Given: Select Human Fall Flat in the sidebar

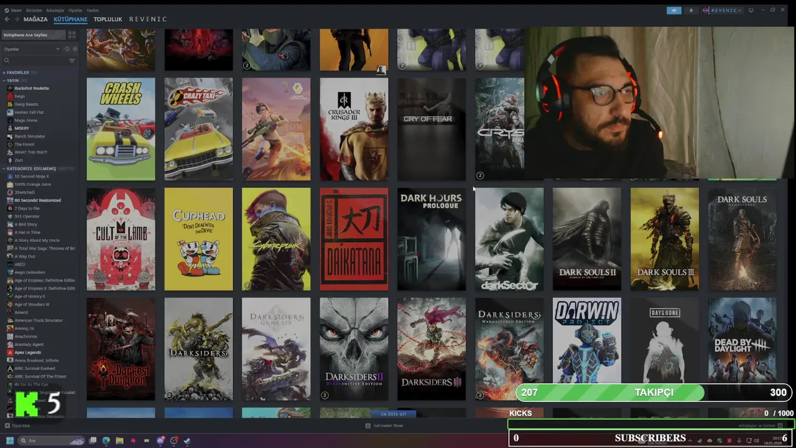Looking at the screenshot, I should pyautogui.click(x=29, y=112).
